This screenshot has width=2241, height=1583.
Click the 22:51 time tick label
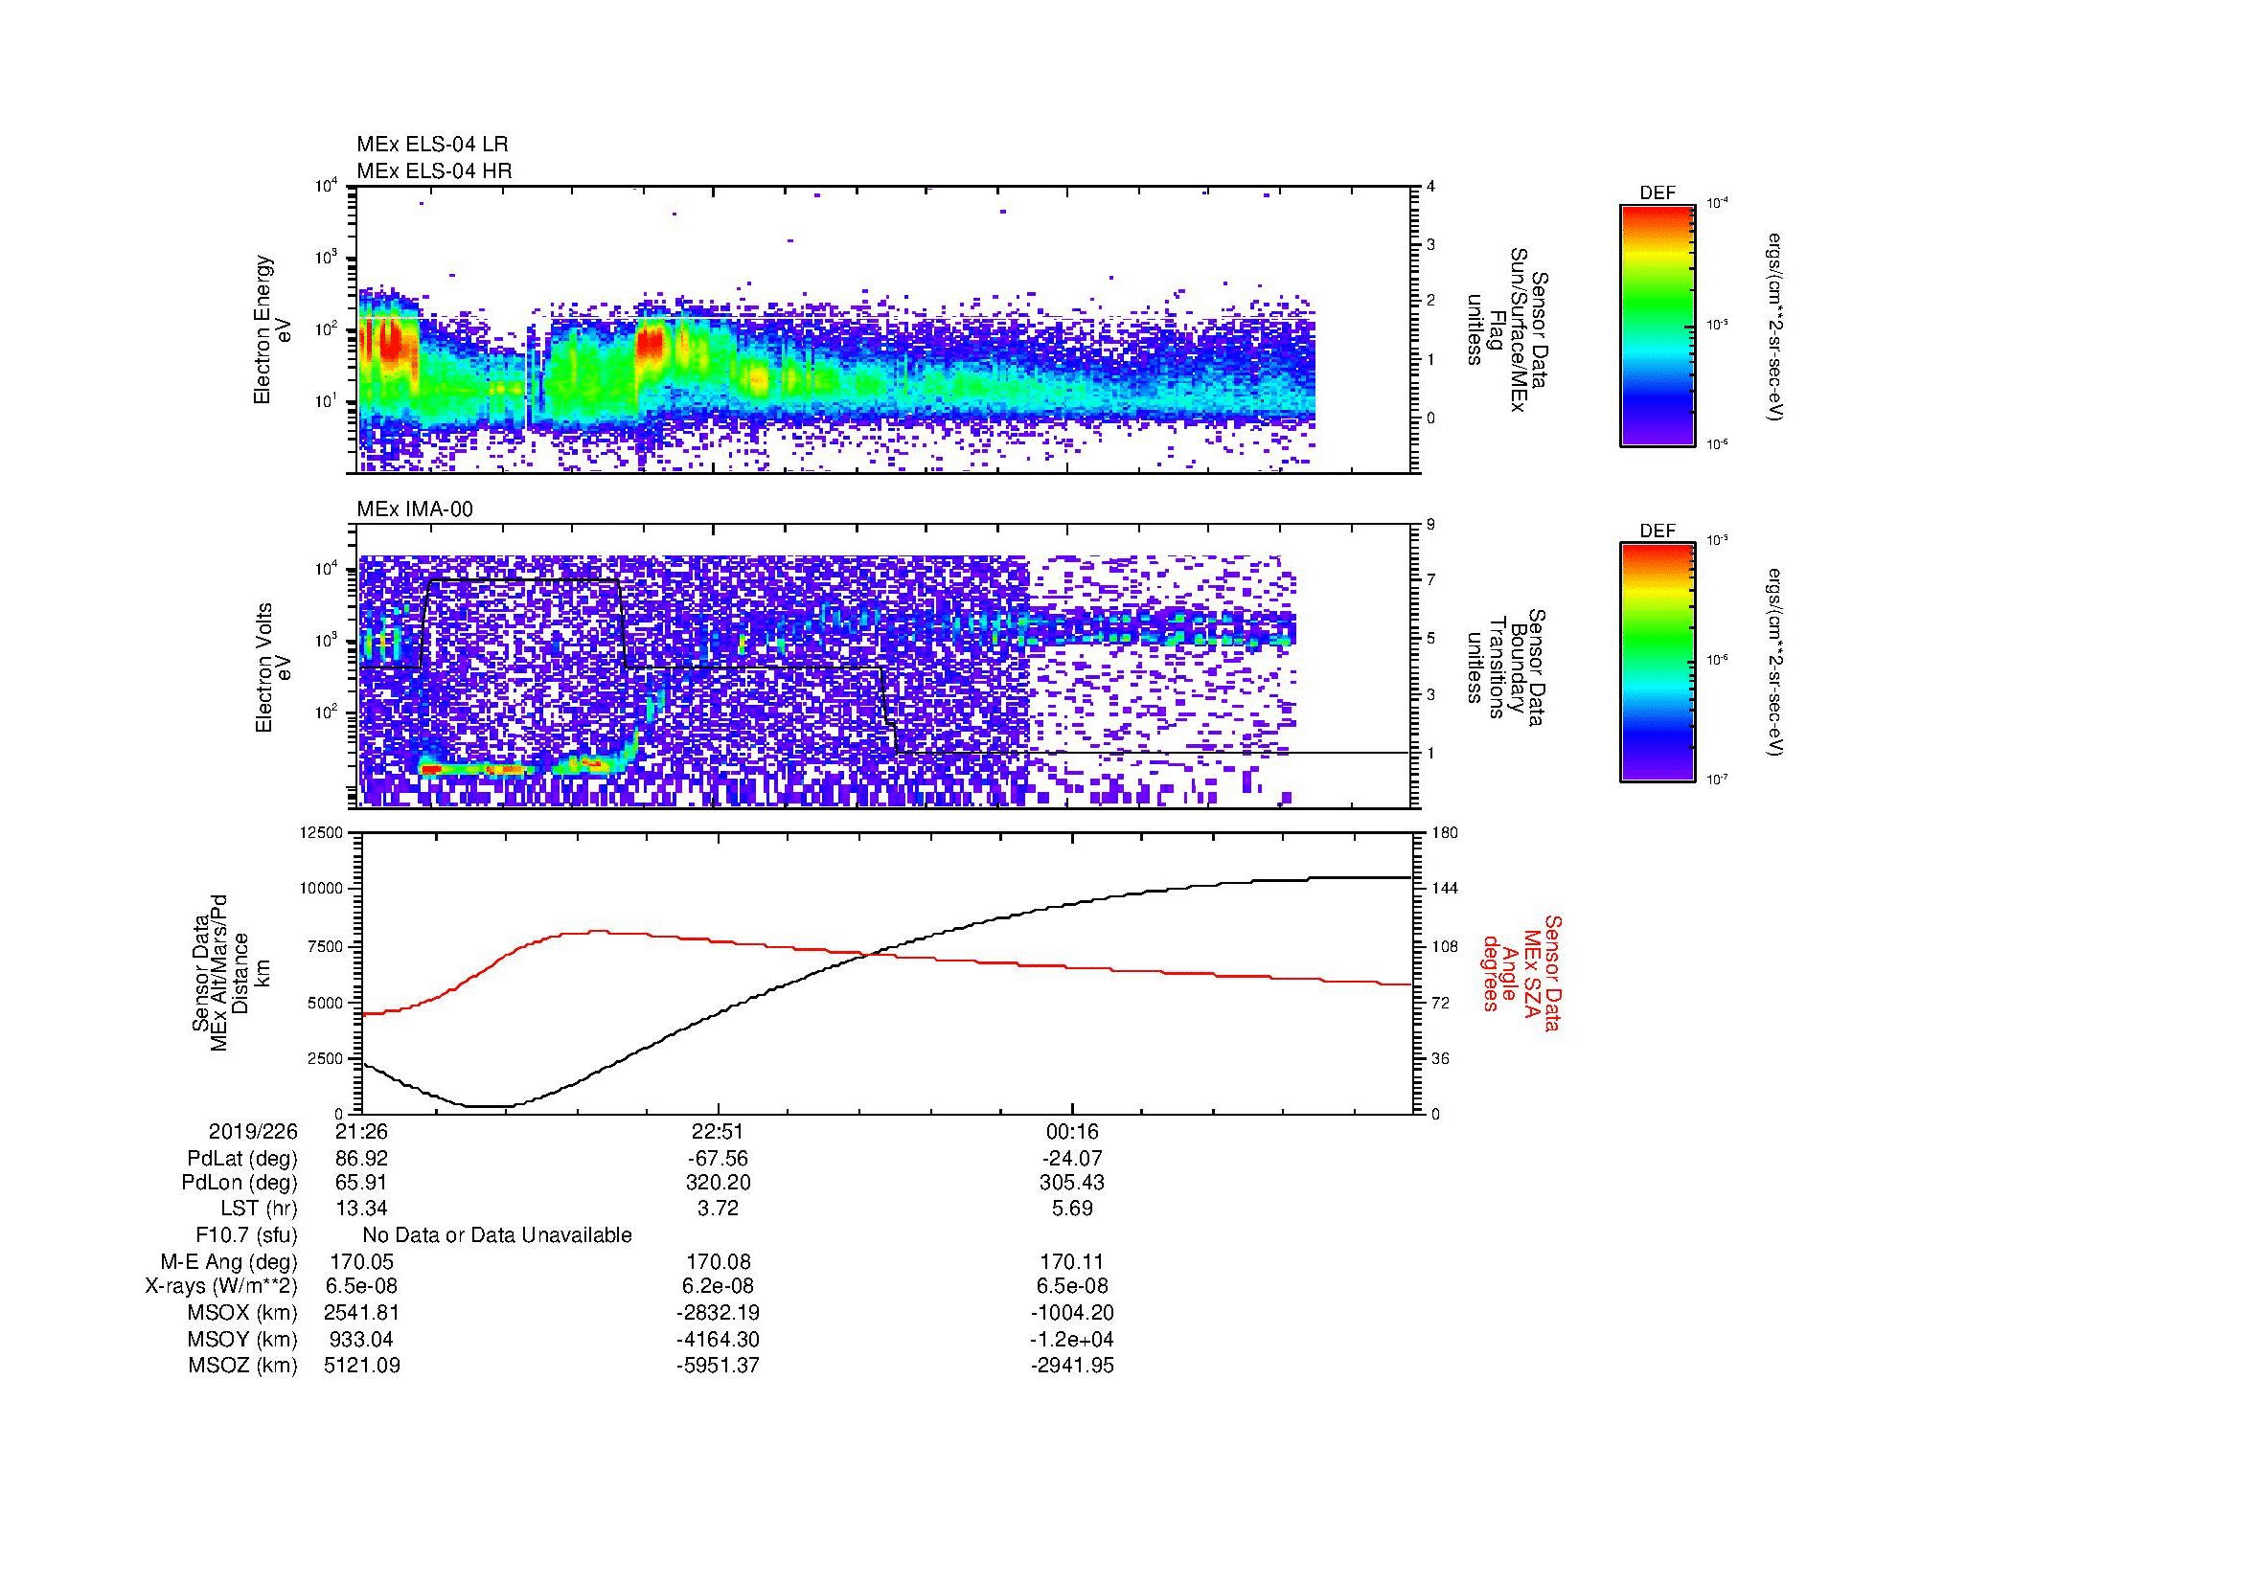[x=718, y=1131]
